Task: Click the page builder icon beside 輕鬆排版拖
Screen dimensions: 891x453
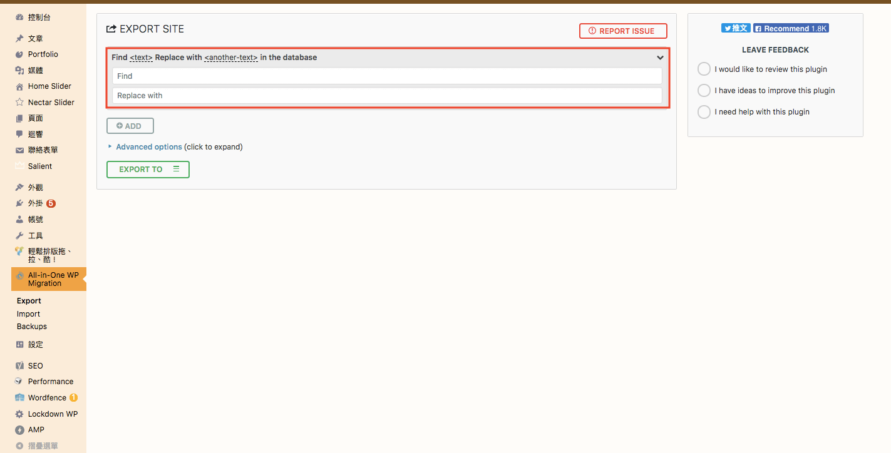Action: point(19,252)
